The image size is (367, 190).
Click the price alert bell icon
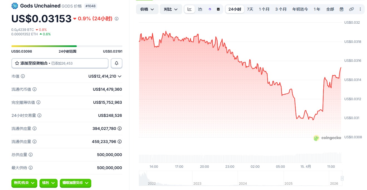point(117,63)
